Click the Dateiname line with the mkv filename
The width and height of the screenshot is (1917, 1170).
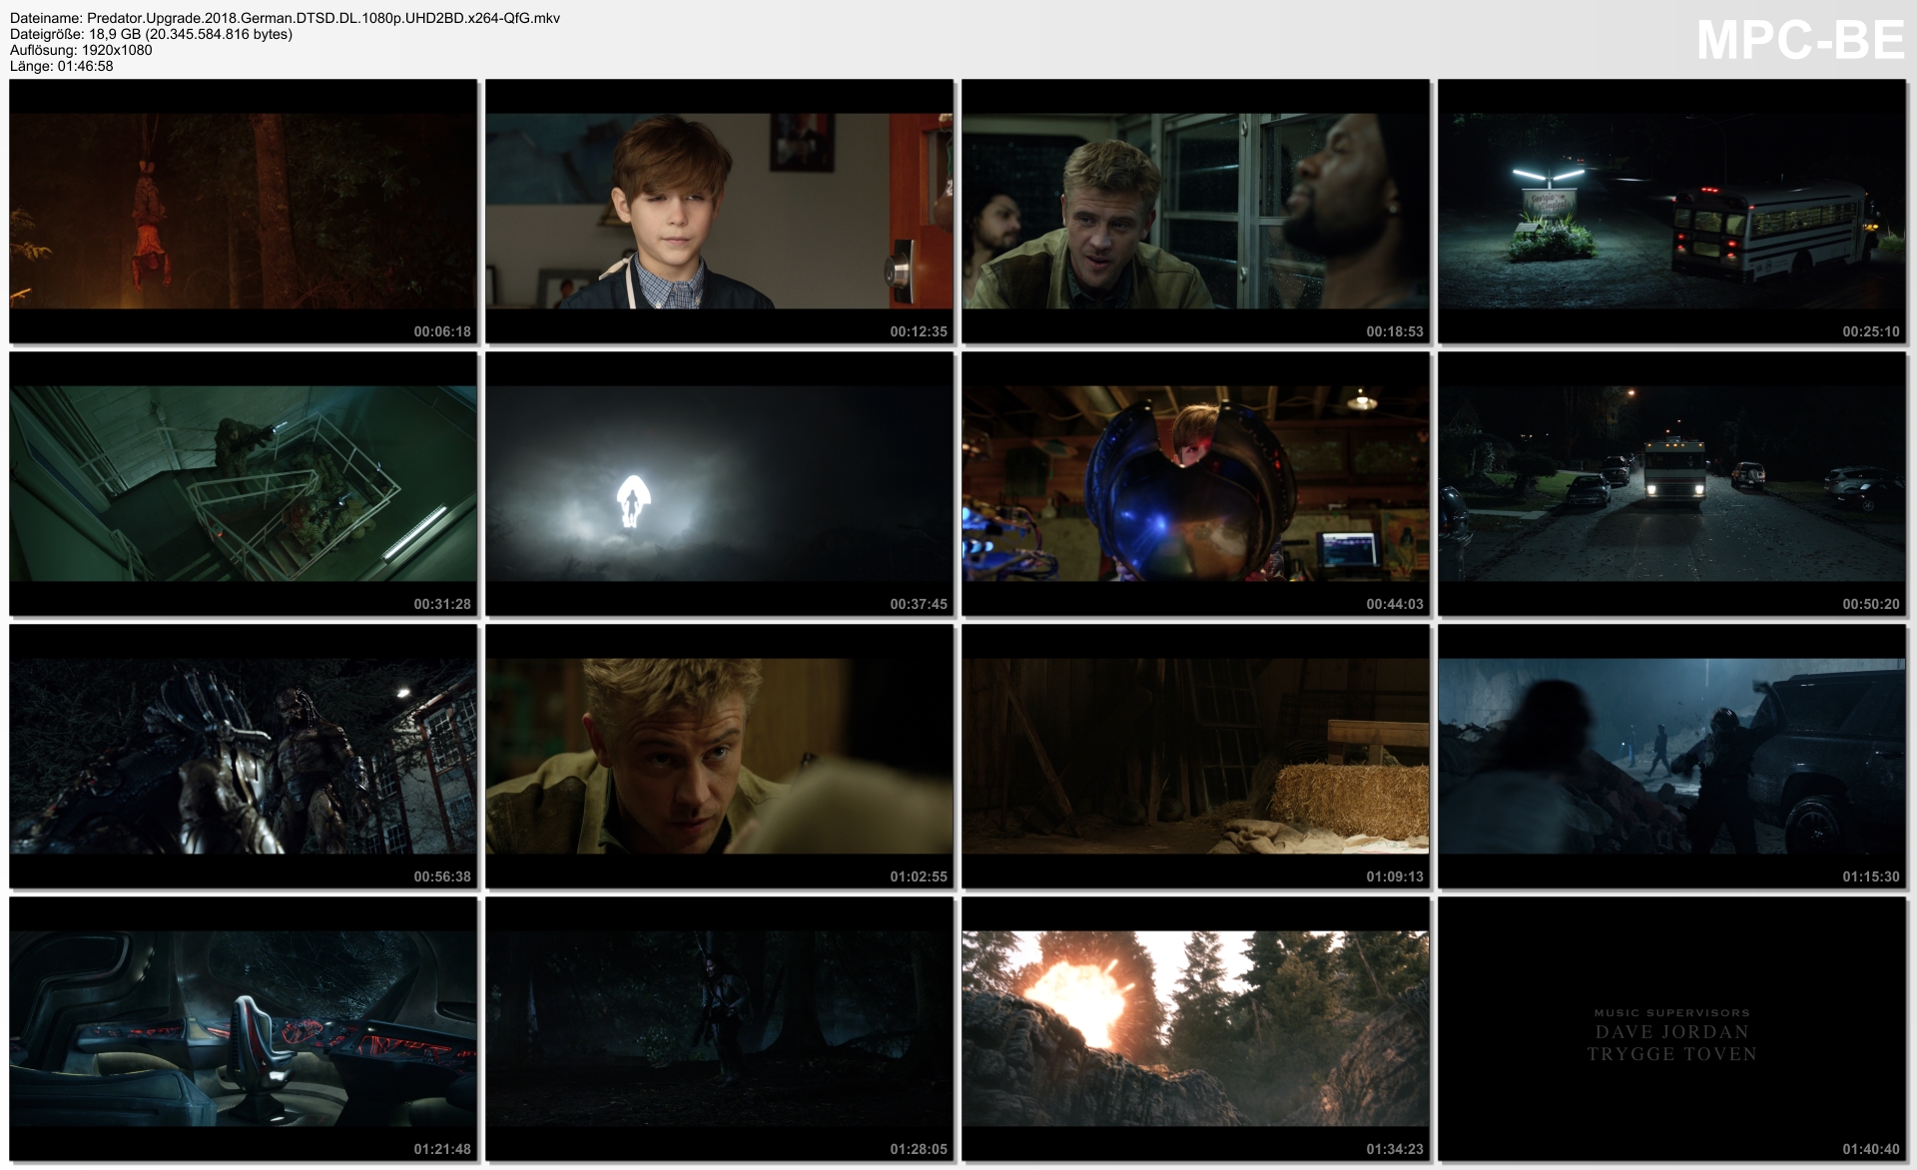coord(285,18)
